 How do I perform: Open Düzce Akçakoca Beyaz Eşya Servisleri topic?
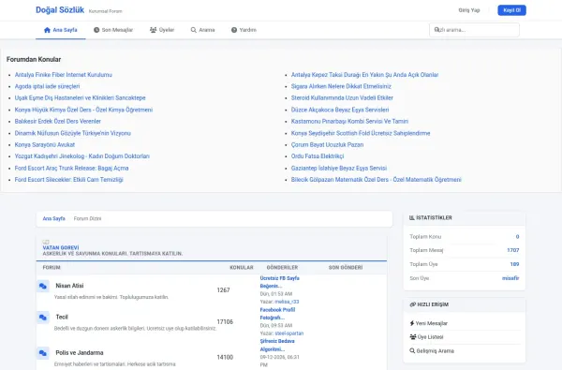coord(340,110)
